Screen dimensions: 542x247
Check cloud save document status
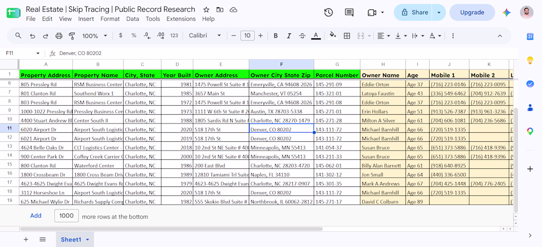point(234,10)
